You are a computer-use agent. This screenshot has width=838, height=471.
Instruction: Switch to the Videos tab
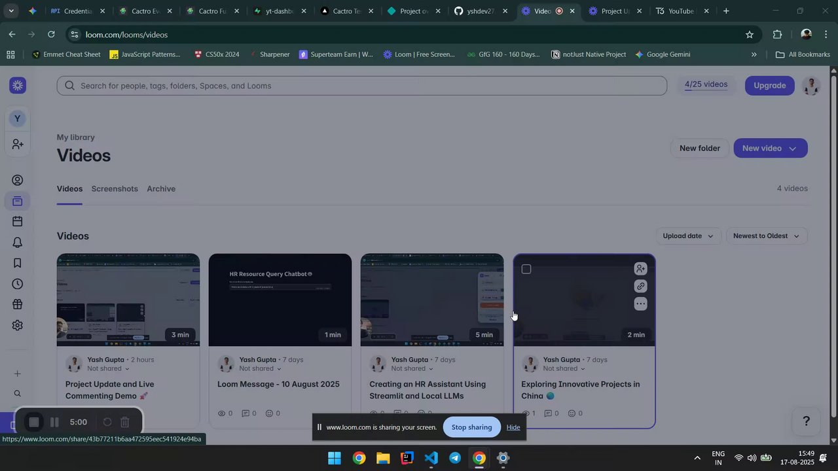(x=69, y=189)
